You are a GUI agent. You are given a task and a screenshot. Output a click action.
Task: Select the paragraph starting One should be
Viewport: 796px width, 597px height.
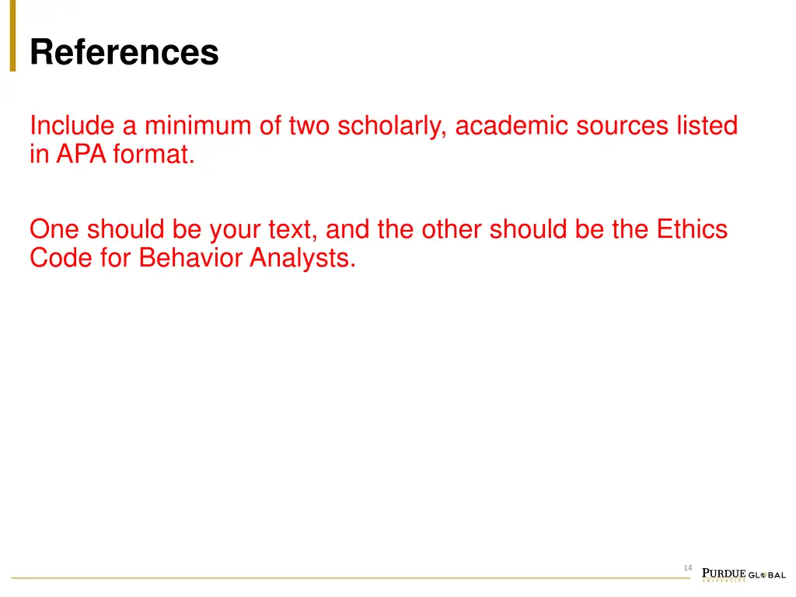pyautogui.click(x=379, y=243)
